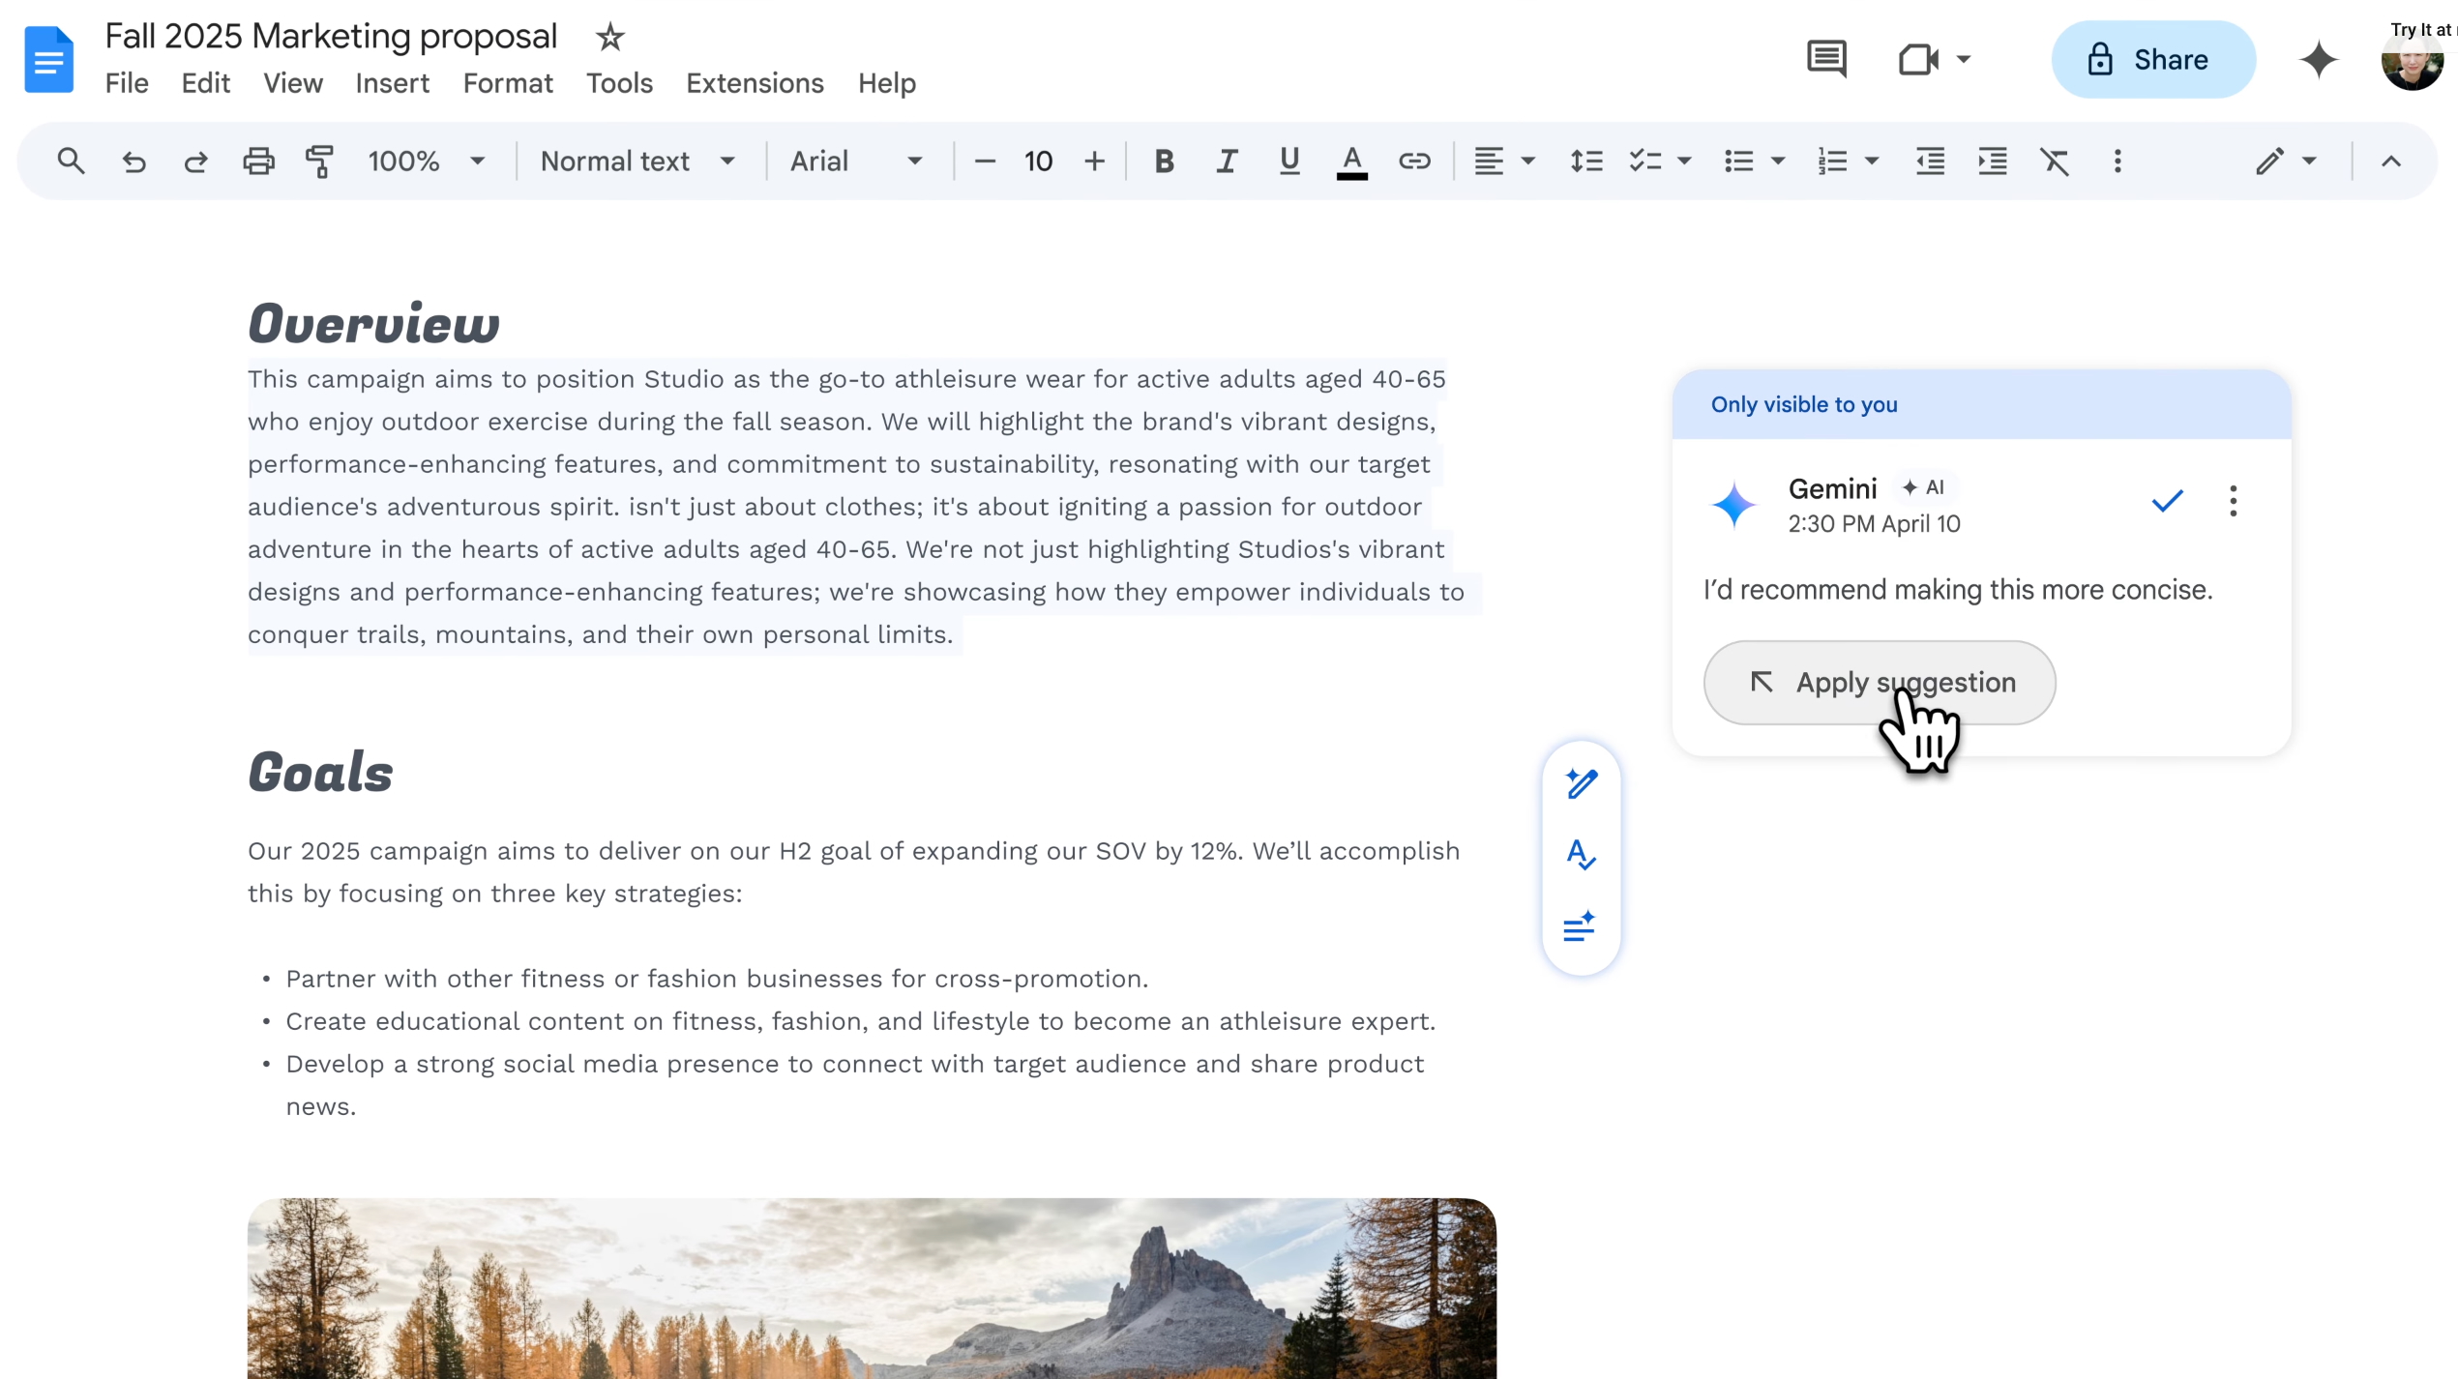Toggle bold formatting
Viewport: 2458px width, 1379px height.
[x=1164, y=161]
